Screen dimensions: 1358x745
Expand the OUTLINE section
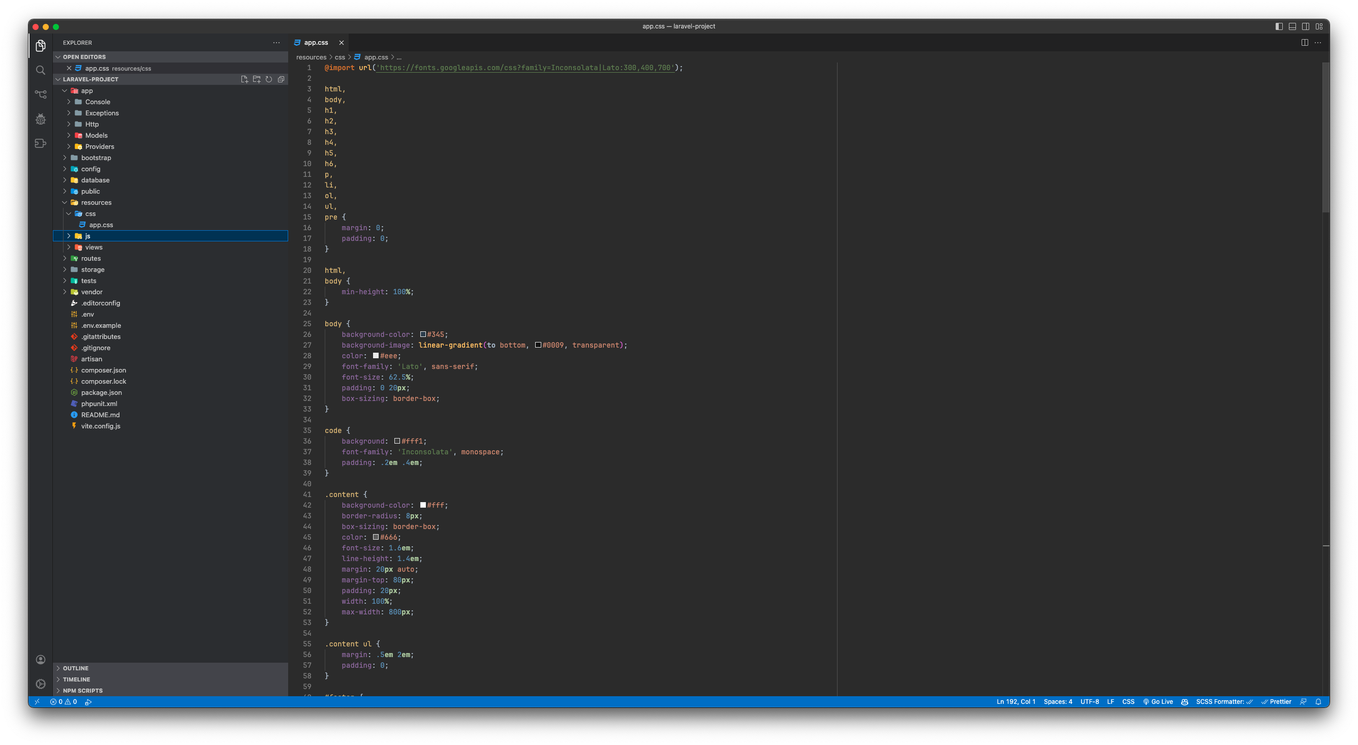point(75,668)
